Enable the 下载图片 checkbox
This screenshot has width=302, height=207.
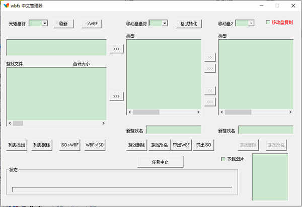click(223, 159)
